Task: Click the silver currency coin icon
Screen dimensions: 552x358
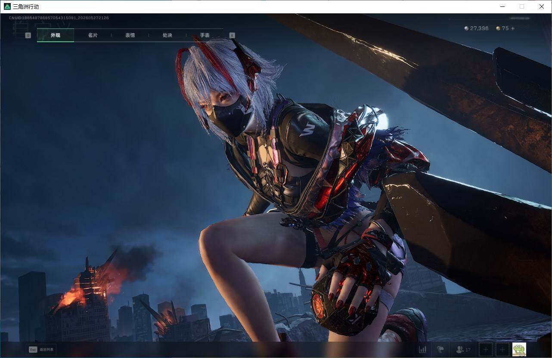Action: point(467,28)
